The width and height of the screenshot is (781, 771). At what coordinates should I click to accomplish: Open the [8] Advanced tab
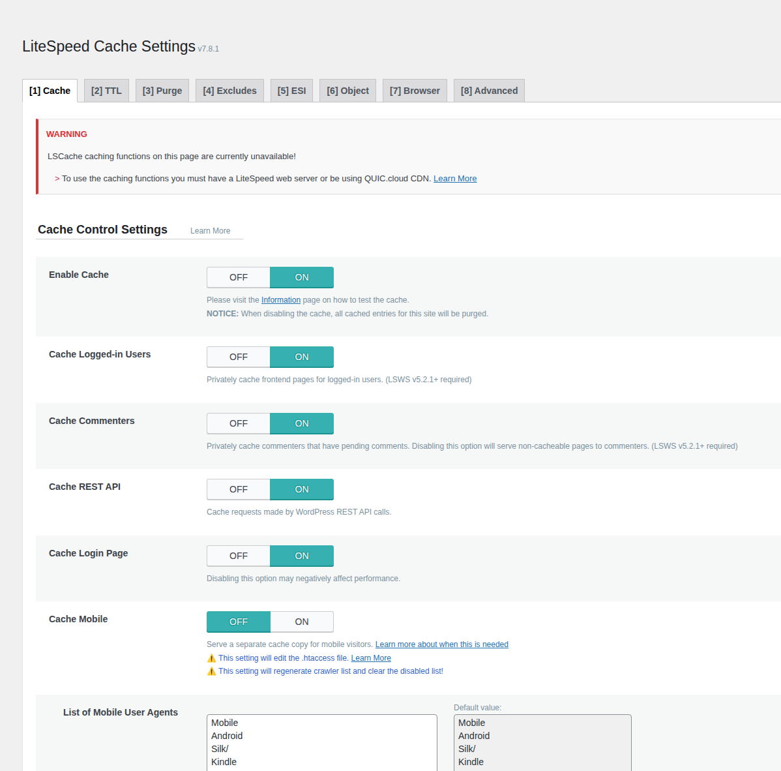click(x=489, y=91)
